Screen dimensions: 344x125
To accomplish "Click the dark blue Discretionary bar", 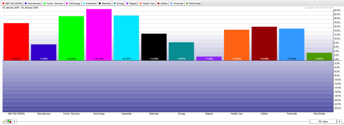I will (44, 52).
